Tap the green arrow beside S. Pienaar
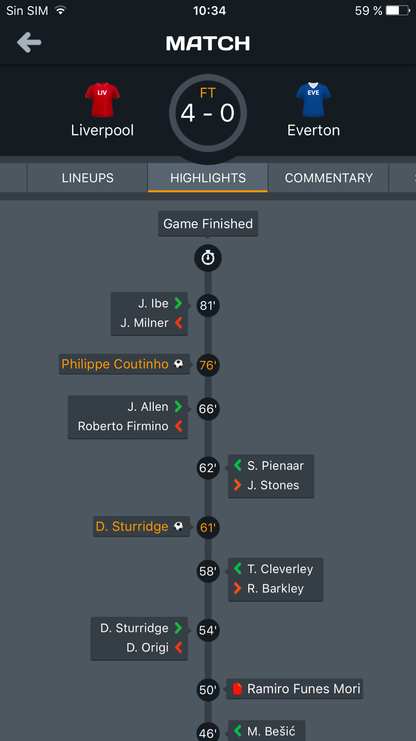Image resolution: width=416 pixels, height=741 pixels. 238,465
